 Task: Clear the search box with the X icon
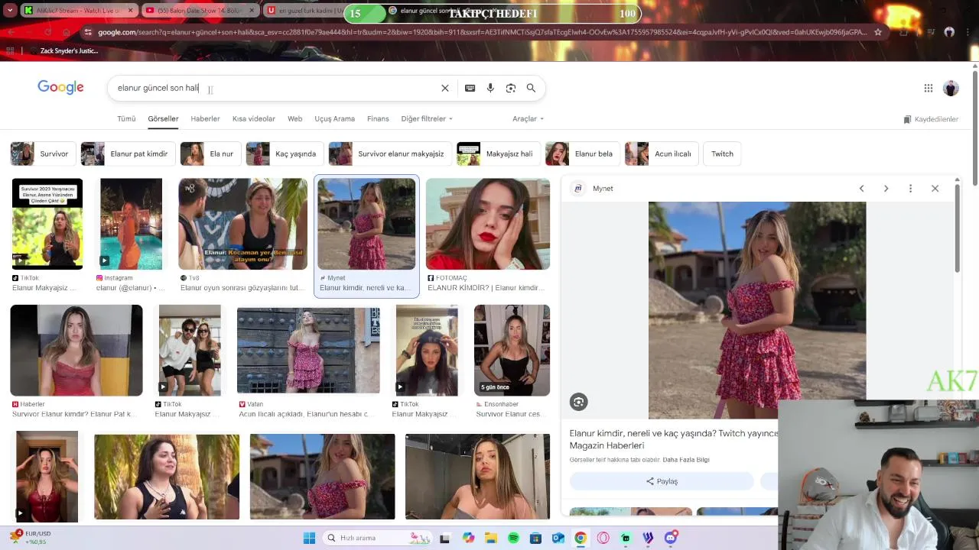click(x=445, y=88)
